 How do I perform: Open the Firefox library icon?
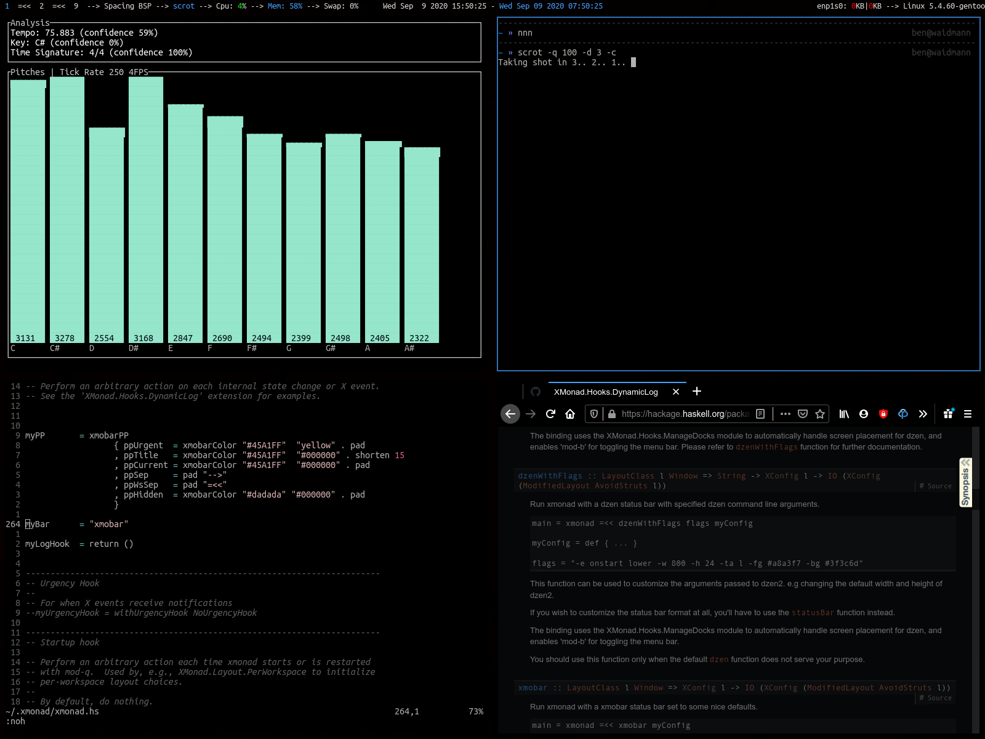[844, 414]
